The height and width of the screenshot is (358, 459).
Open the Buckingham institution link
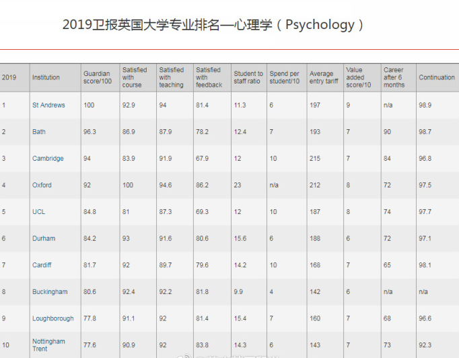[x=50, y=292]
